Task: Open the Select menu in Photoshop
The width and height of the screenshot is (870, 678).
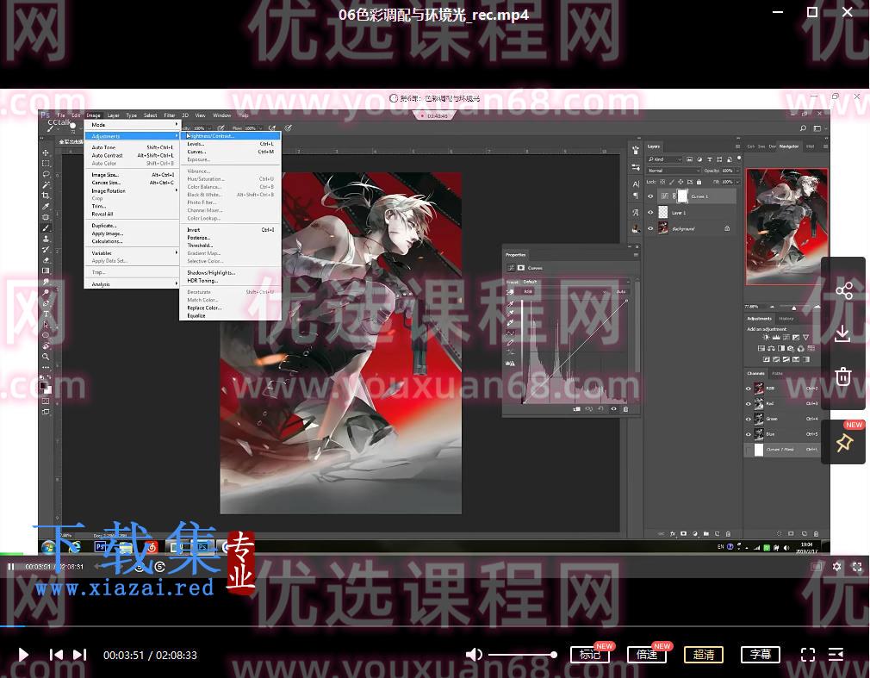Action: [151, 115]
